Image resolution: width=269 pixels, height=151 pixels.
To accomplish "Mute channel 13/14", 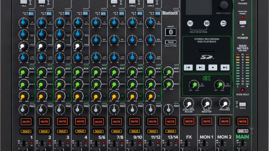I will pyautogui.click(x=171, y=122).
